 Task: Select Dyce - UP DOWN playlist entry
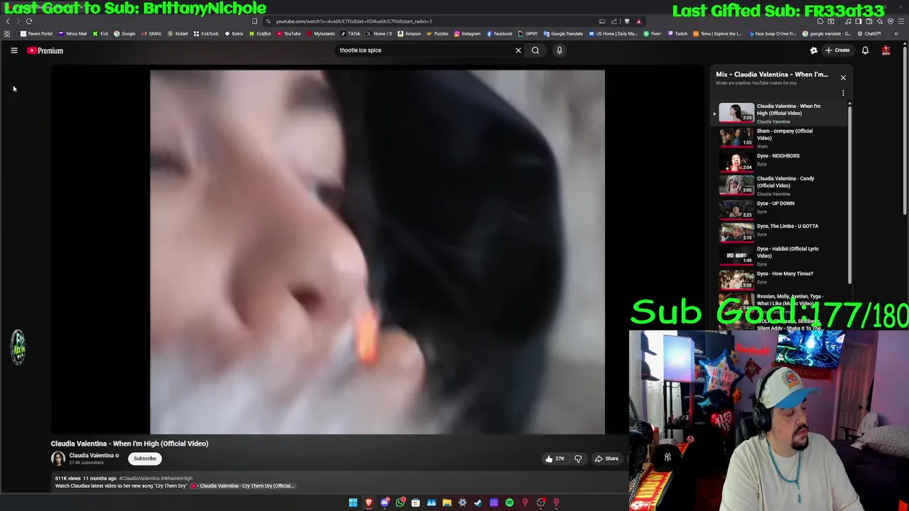point(780,209)
